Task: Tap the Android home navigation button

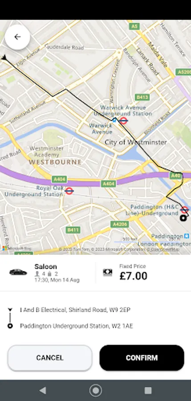Action: click(x=96, y=390)
